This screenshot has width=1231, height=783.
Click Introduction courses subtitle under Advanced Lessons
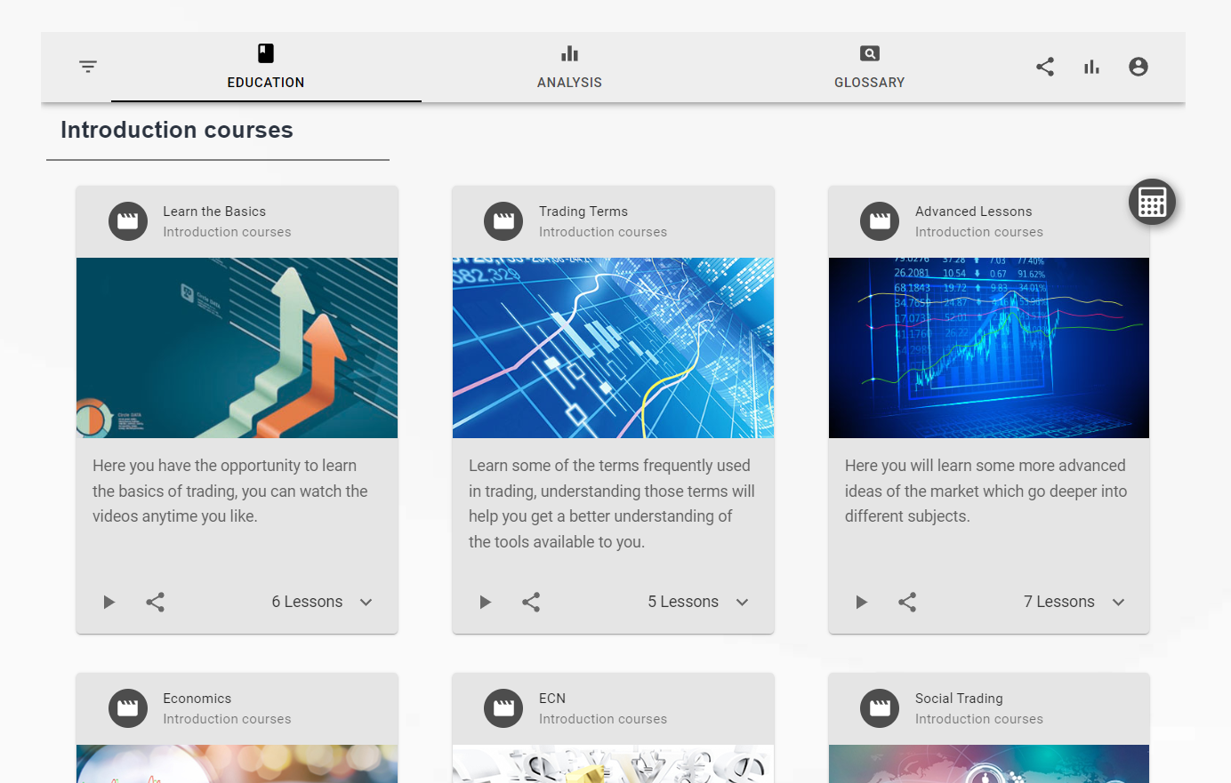pos(979,232)
